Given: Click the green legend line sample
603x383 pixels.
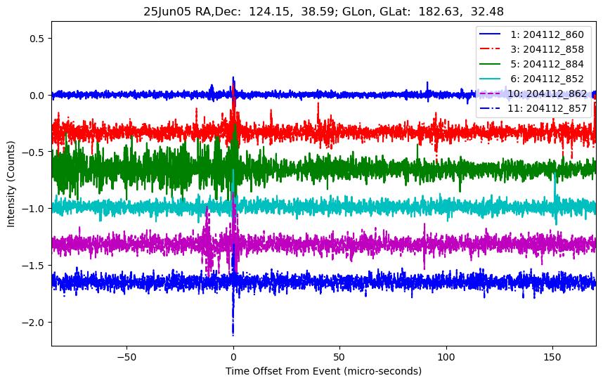Looking at the screenshot, I should [x=491, y=64].
